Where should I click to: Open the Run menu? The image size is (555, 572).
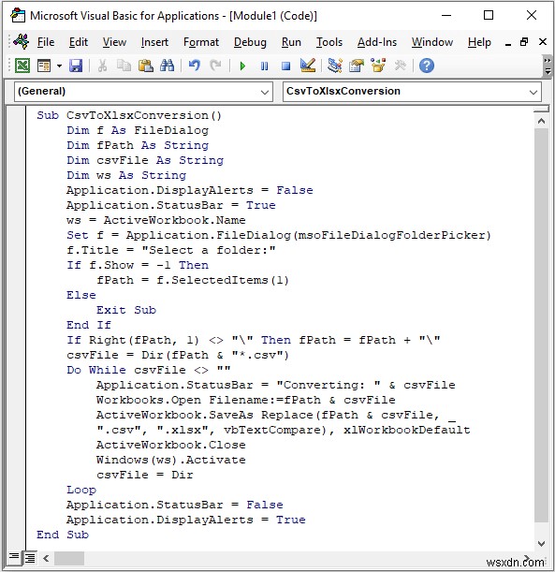[291, 42]
